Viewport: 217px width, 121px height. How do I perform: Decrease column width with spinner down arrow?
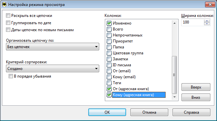click(x=207, y=24)
